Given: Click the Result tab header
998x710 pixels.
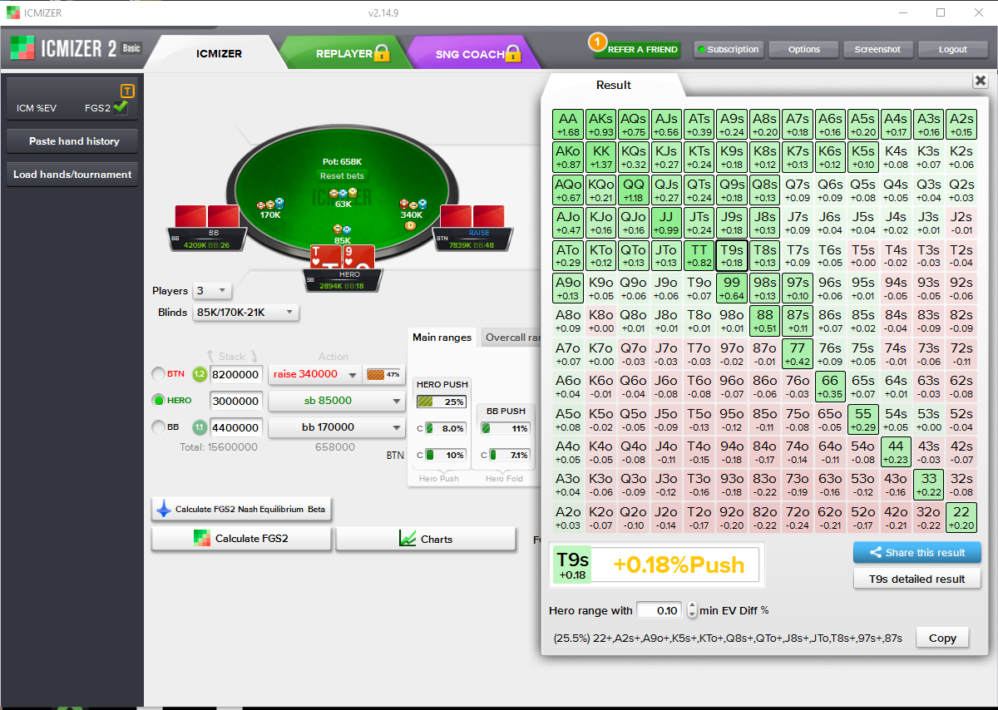Looking at the screenshot, I should 614,85.
